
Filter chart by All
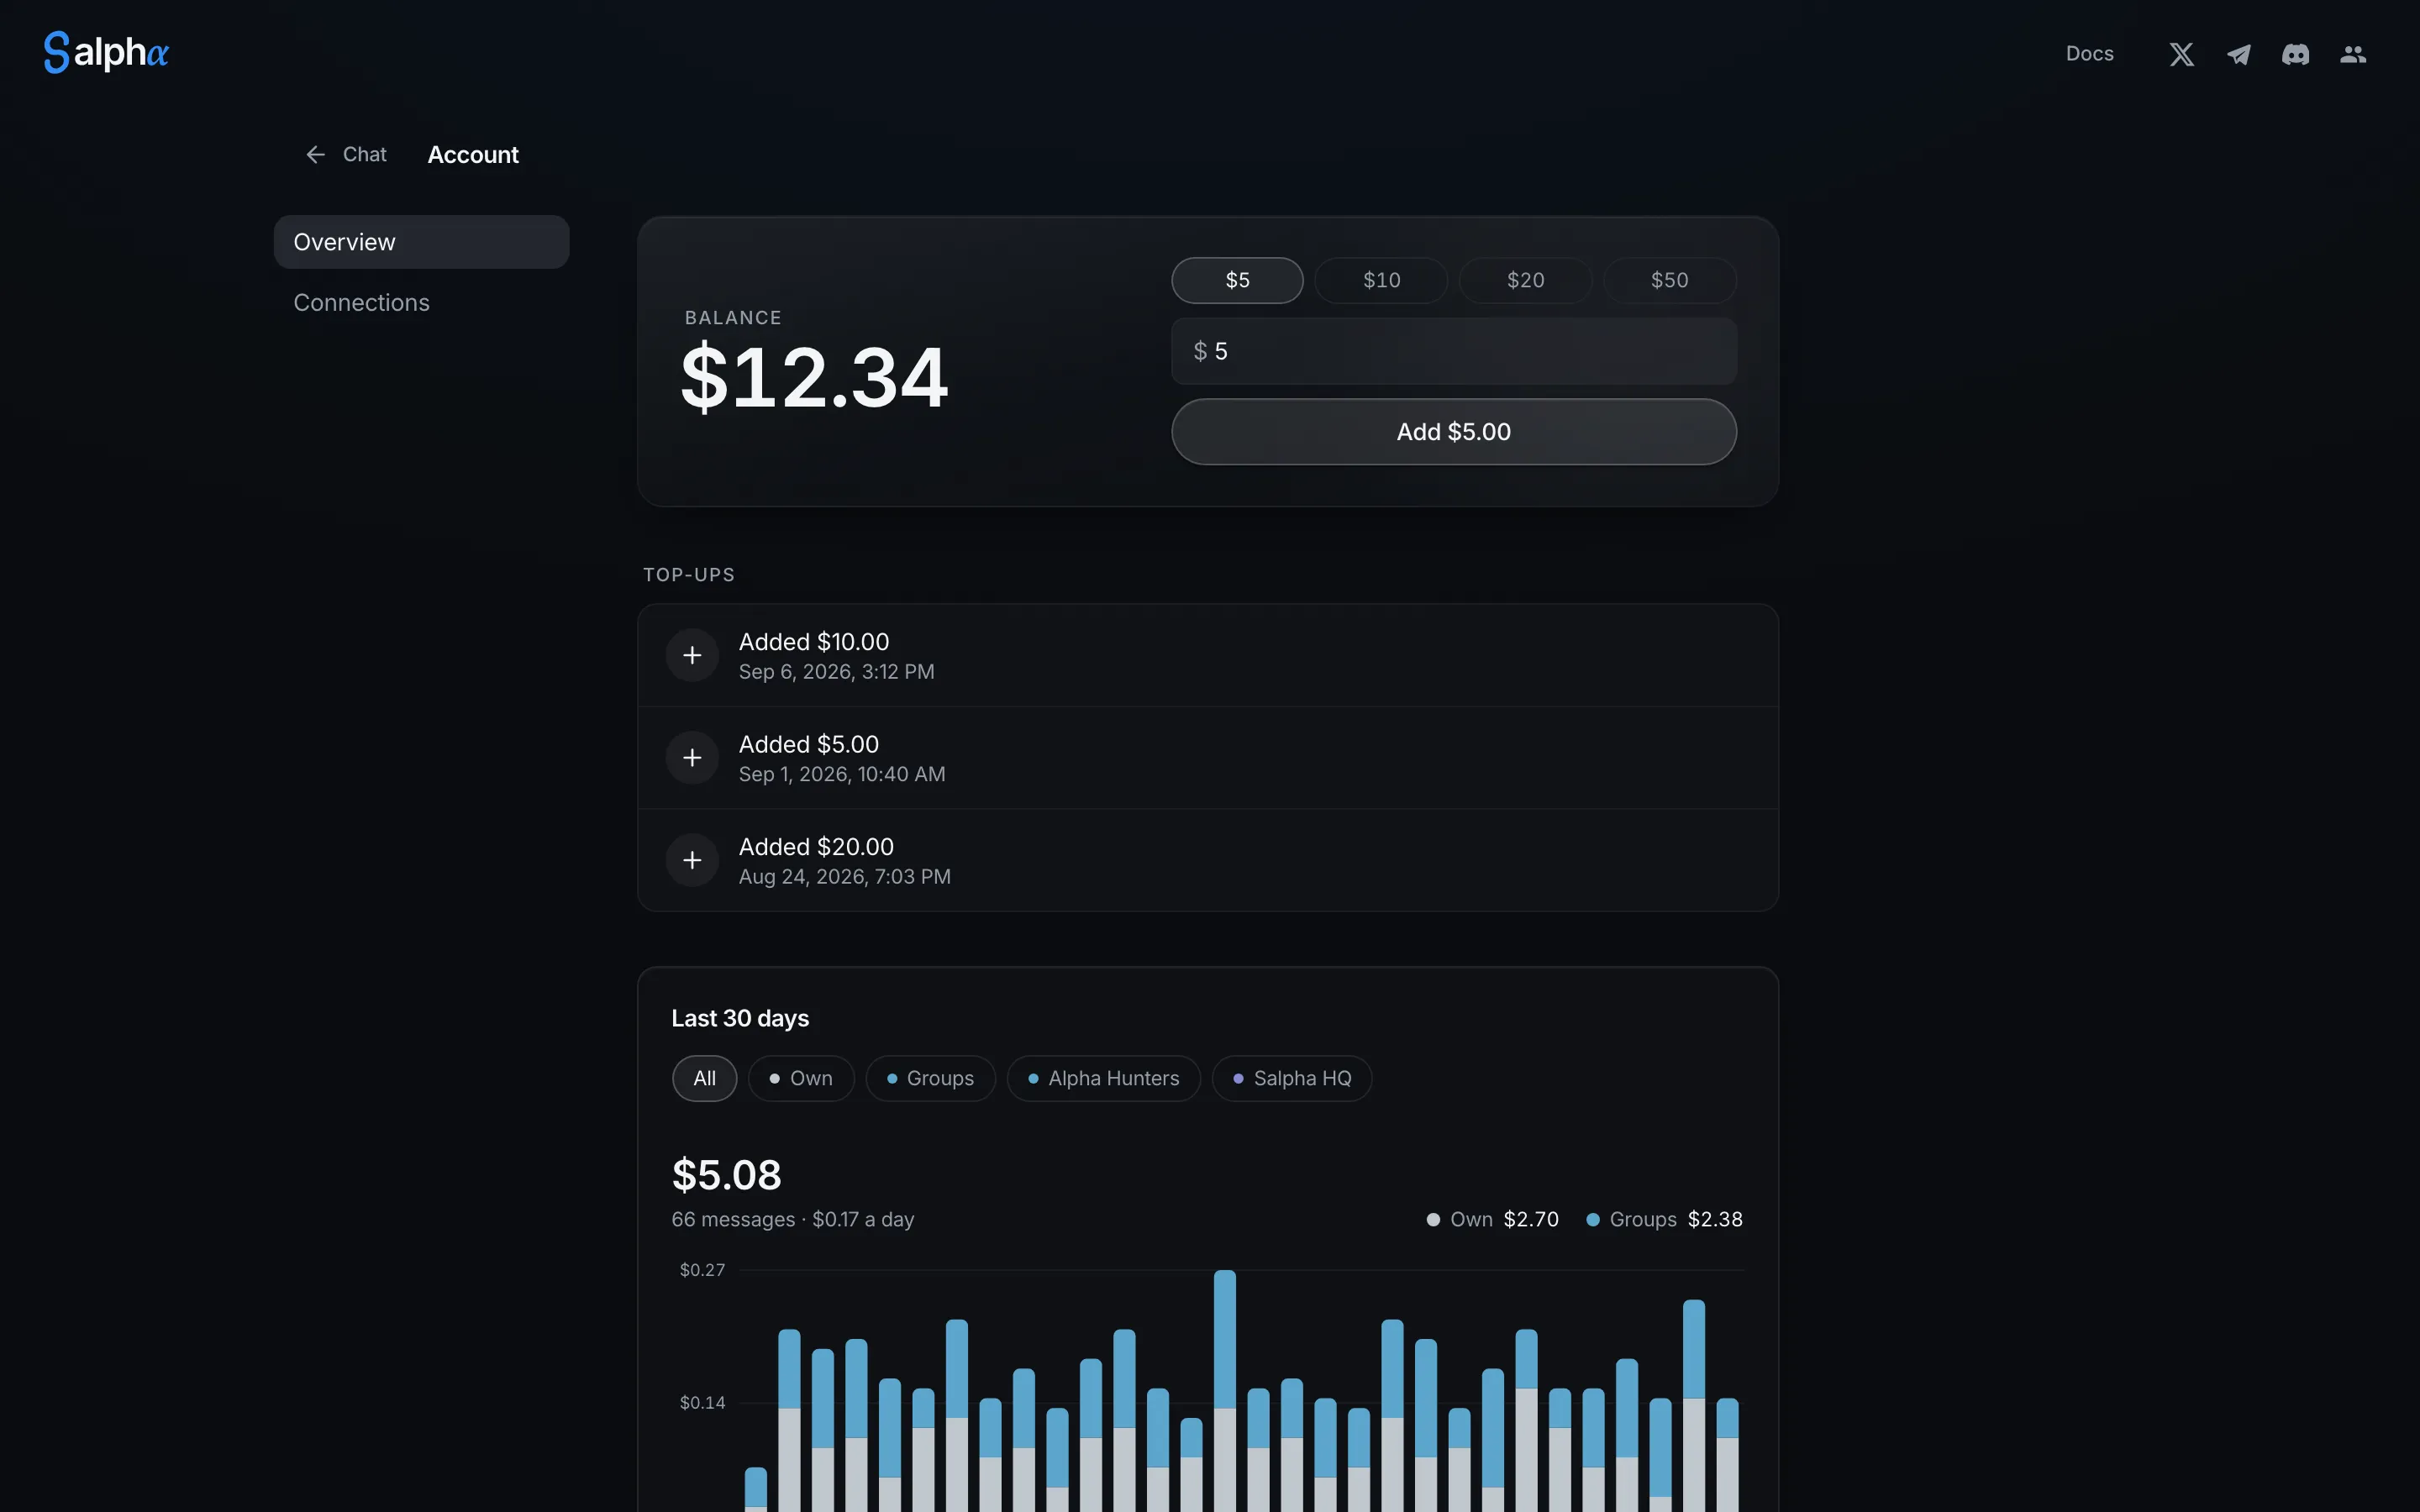[704, 1078]
